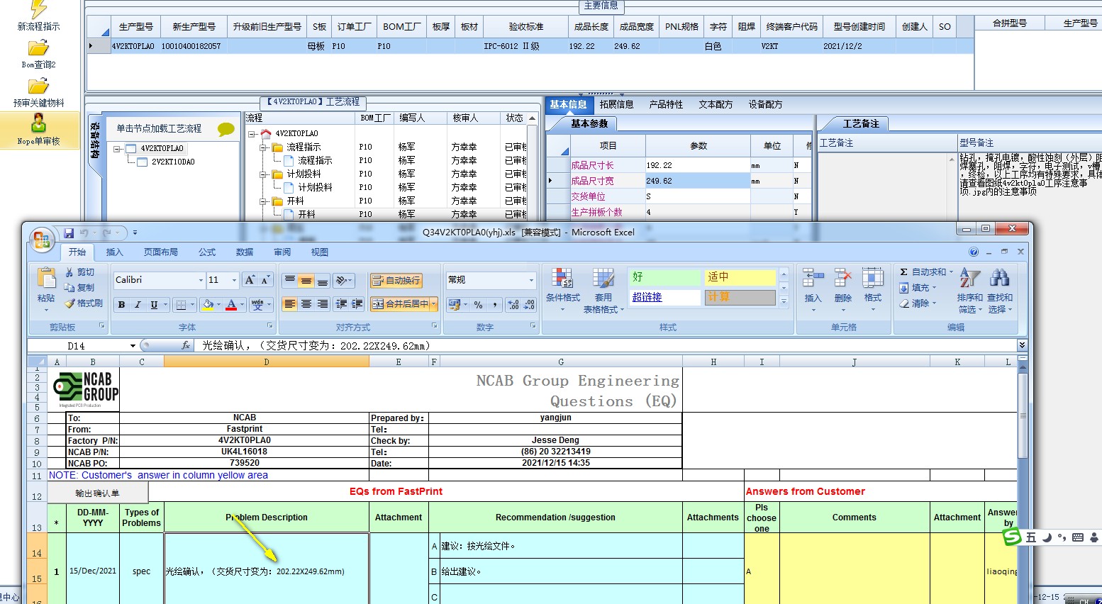Screen dimensions: 1102x604
Task: Apply the 好 cell style
Action: click(665, 277)
